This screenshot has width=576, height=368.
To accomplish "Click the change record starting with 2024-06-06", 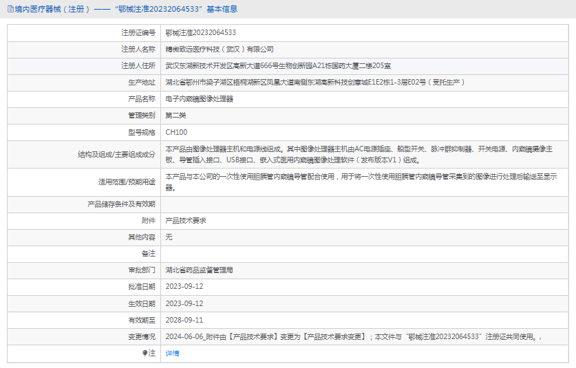I will [x=354, y=337].
